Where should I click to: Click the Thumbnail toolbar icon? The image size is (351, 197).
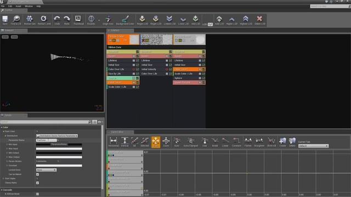(78, 19)
